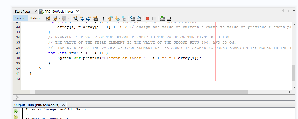
Task: Click horizontal scrollbar right arrow
Action: point(290,92)
